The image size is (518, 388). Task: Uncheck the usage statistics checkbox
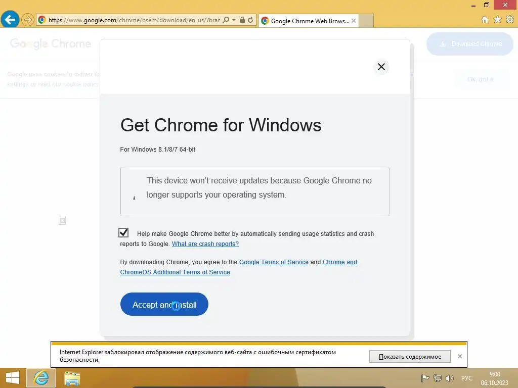[123, 232]
